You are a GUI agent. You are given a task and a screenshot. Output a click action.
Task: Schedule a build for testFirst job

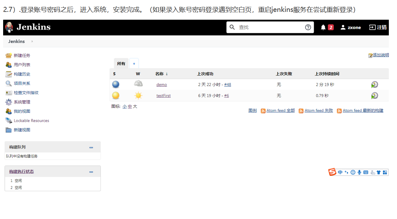pyautogui.click(x=374, y=95)
